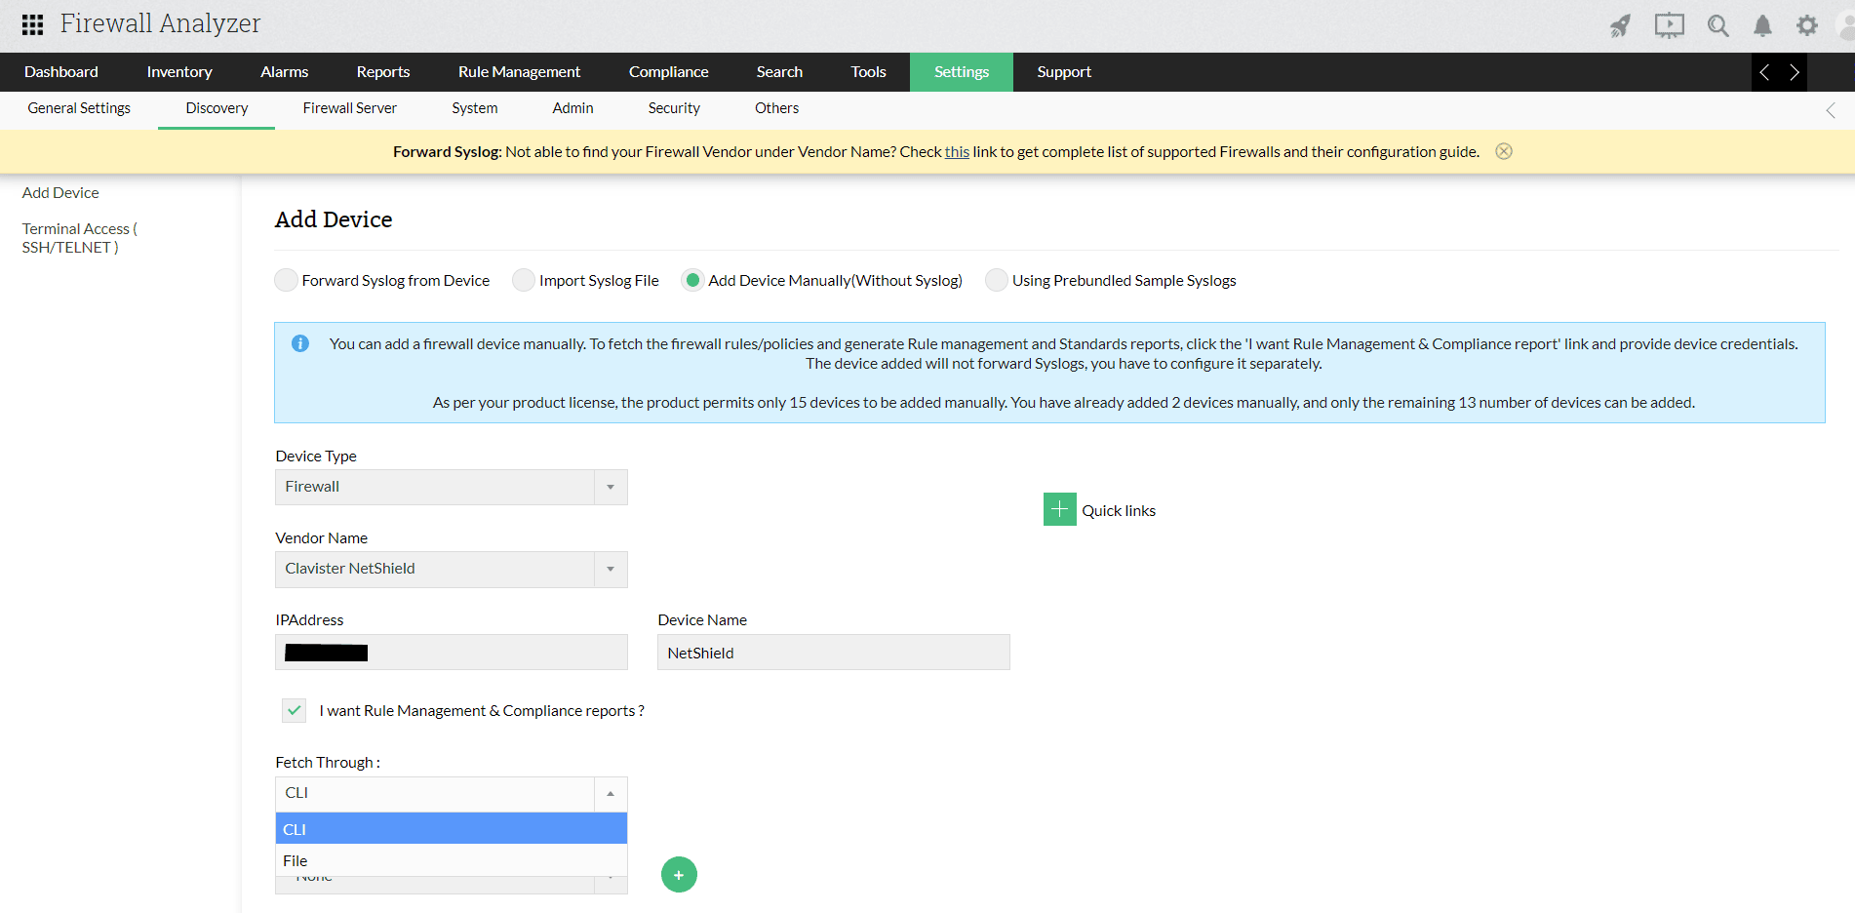Follow the 'this' link about supported Firewalls
This screenshot has width=1855, height=913.
click(x=957, y=151)
